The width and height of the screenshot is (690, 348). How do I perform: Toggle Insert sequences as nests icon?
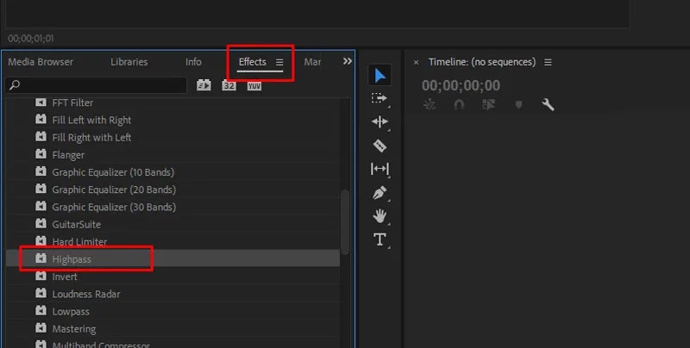[x=429, y=104]
